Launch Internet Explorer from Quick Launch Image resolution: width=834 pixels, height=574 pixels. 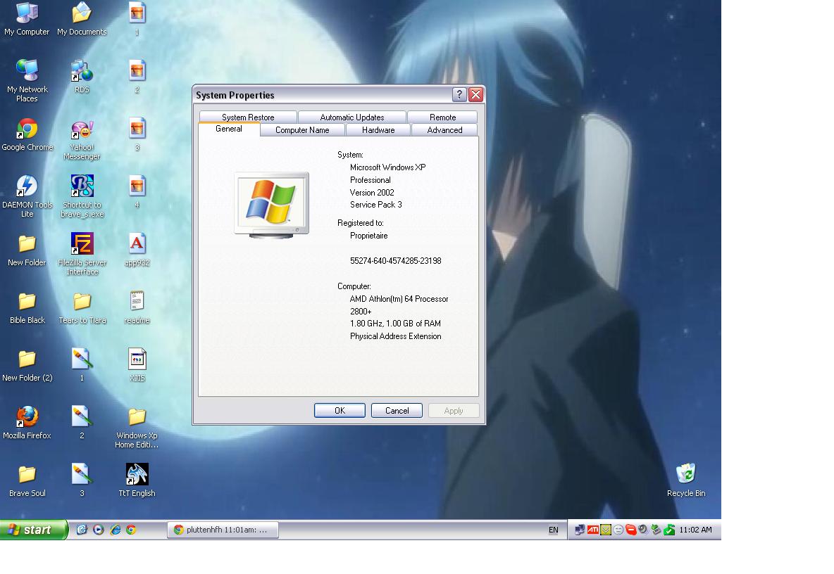click(x=115, y=530)
